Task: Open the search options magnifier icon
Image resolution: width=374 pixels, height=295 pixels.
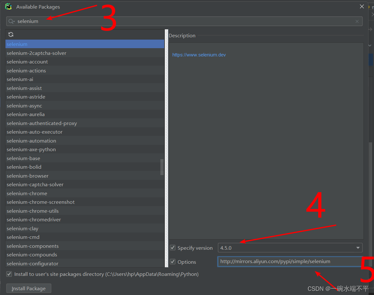Action: (x=11, y=21)
